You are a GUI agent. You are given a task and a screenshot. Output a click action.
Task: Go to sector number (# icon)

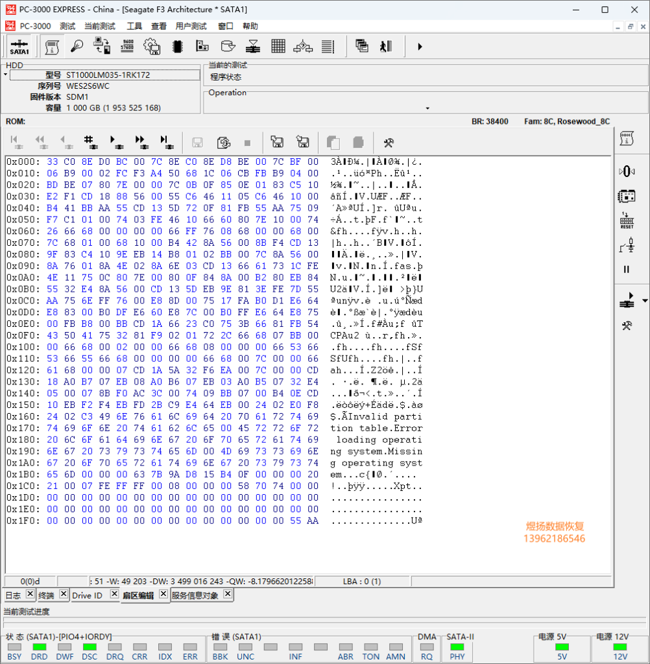click(x=90, y=142)
